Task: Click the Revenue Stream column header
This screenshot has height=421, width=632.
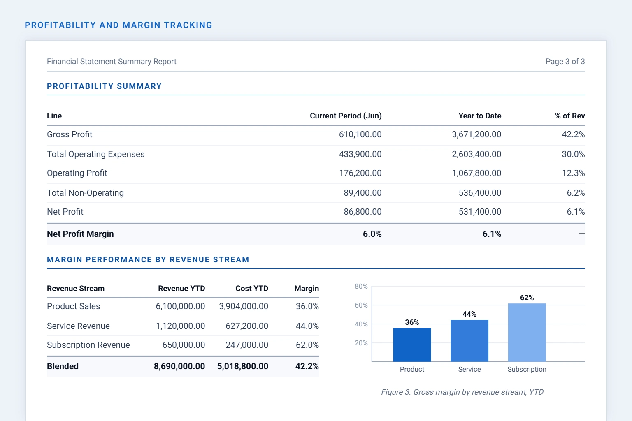Action: tap(76, 289)
